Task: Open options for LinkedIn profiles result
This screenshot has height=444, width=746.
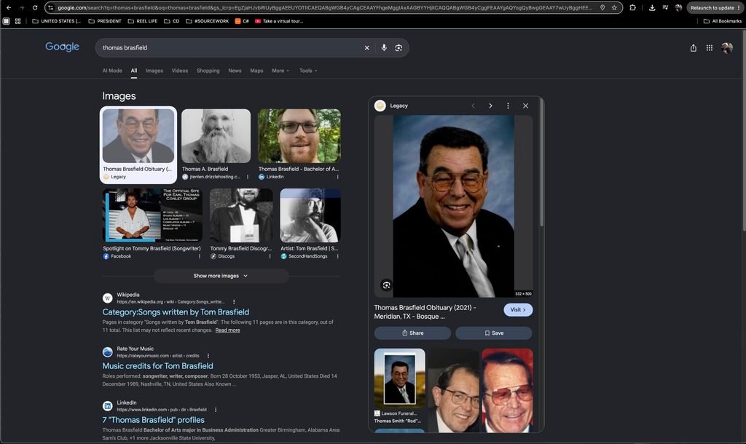Action: [216, 410]
